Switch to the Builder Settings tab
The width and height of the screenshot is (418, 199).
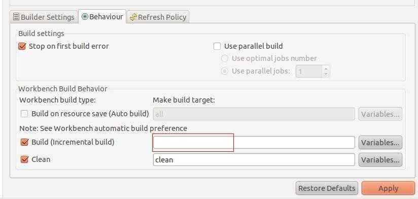click(44, 17)
